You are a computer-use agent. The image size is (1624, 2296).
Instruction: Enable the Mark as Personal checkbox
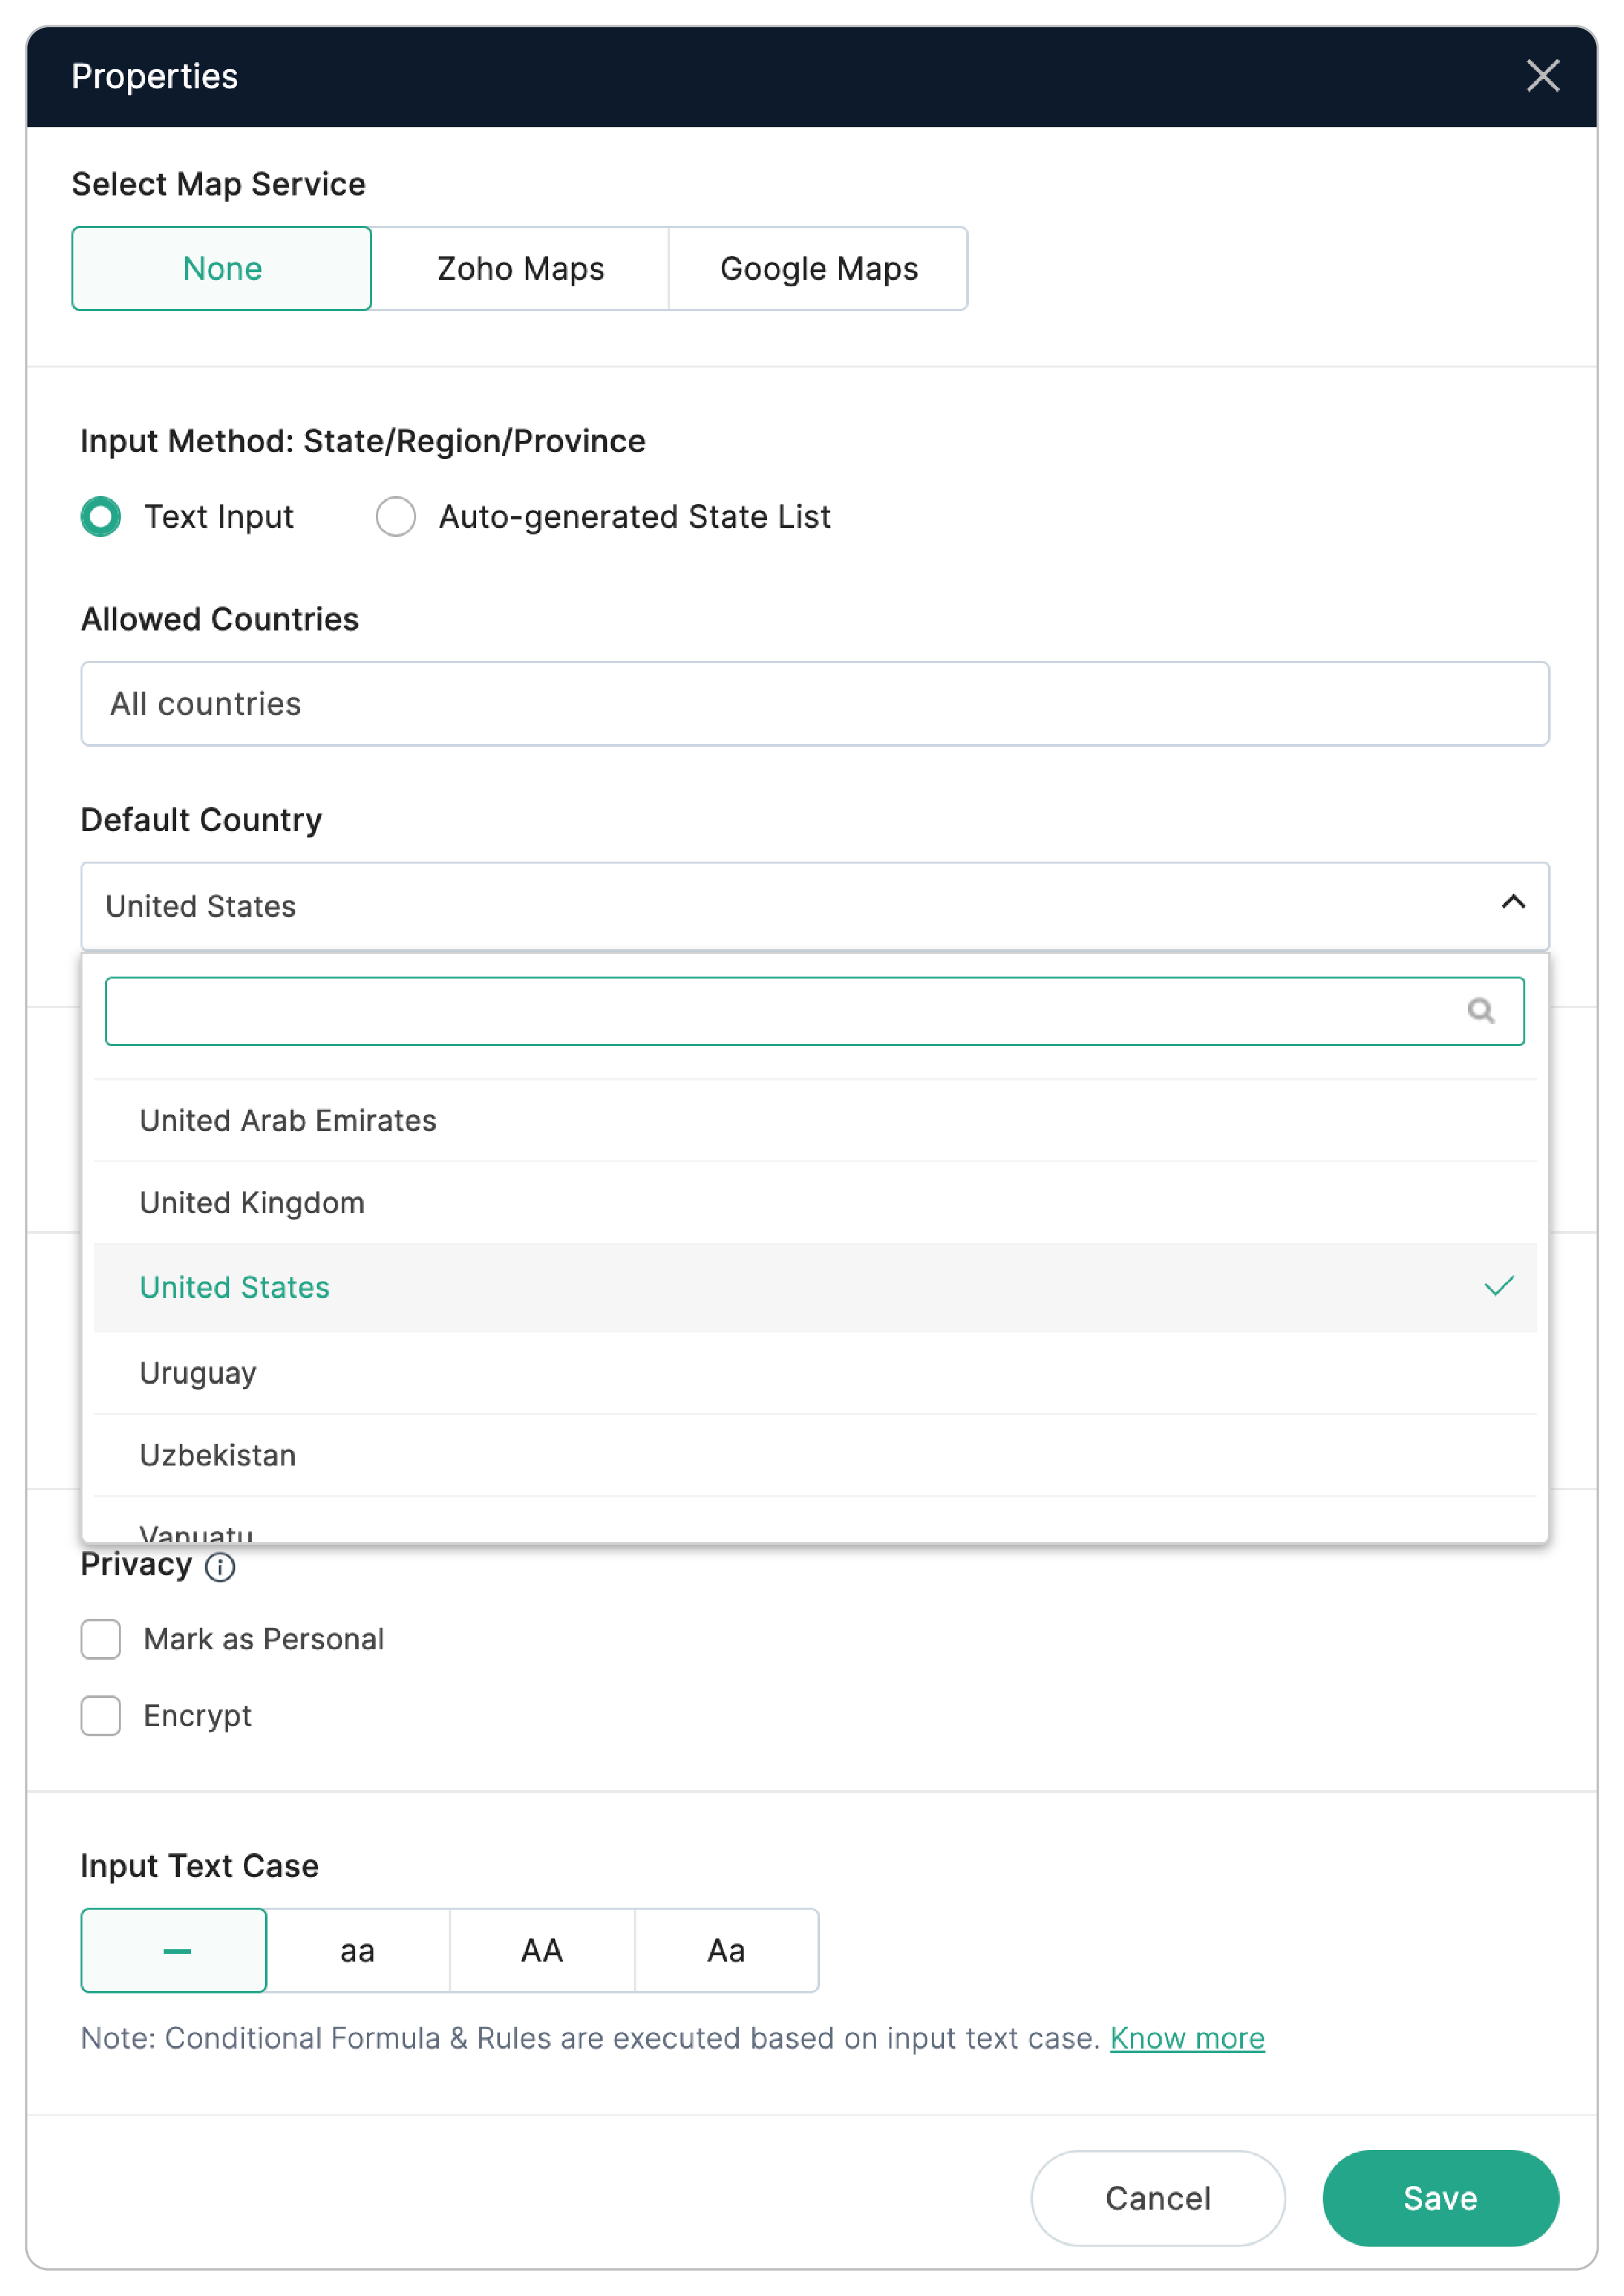[101, 1639]
